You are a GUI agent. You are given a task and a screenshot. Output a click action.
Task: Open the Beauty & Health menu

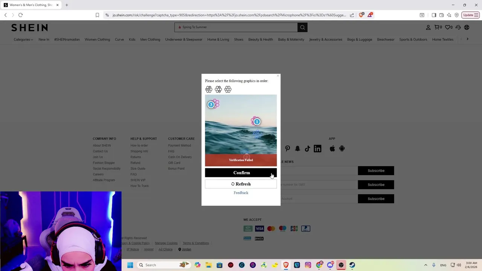click(261, 40)
